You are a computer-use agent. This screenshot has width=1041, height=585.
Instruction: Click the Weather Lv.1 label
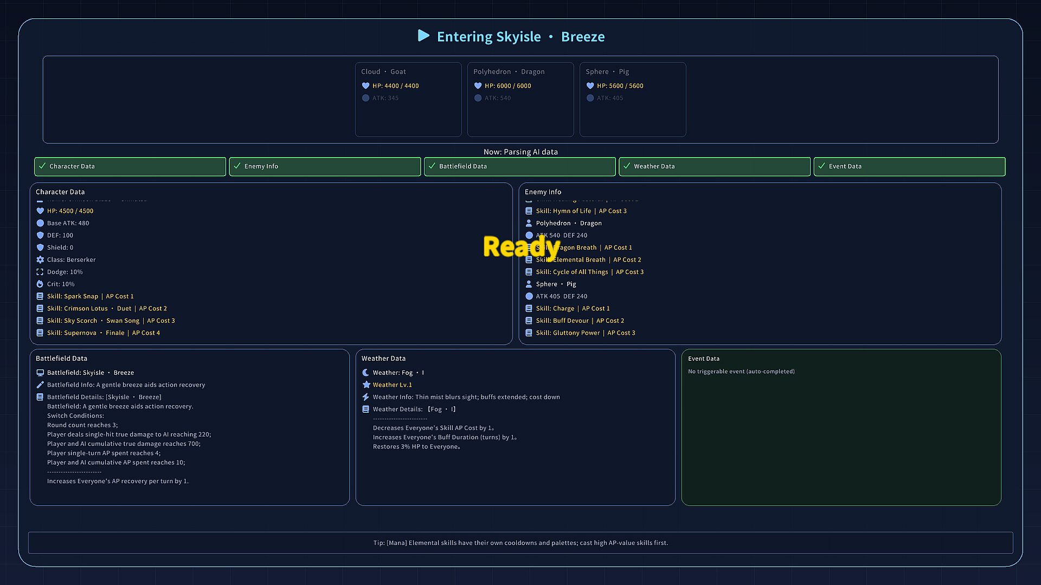(x=393, y=385)
